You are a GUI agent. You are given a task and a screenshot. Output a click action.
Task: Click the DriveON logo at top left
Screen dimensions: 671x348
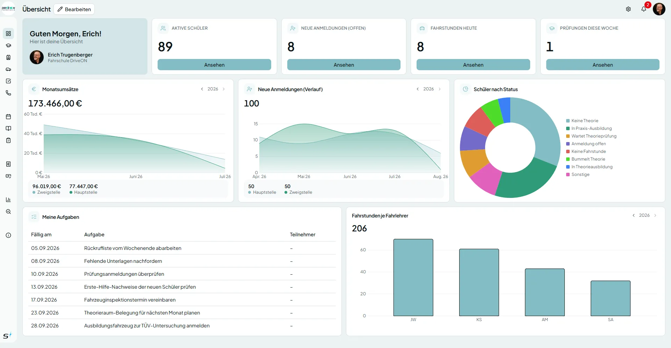(8, 8)
